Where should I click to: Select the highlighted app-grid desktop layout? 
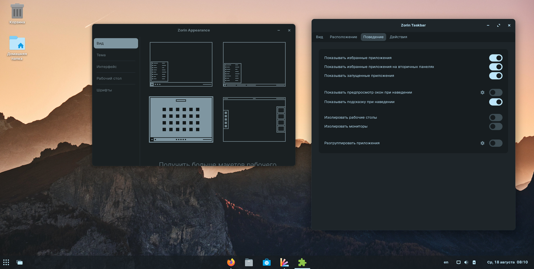pyautogui.click(x=181, y=119)
